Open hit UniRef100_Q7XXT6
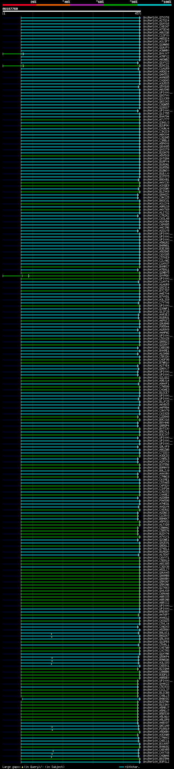 coord(156,18)
